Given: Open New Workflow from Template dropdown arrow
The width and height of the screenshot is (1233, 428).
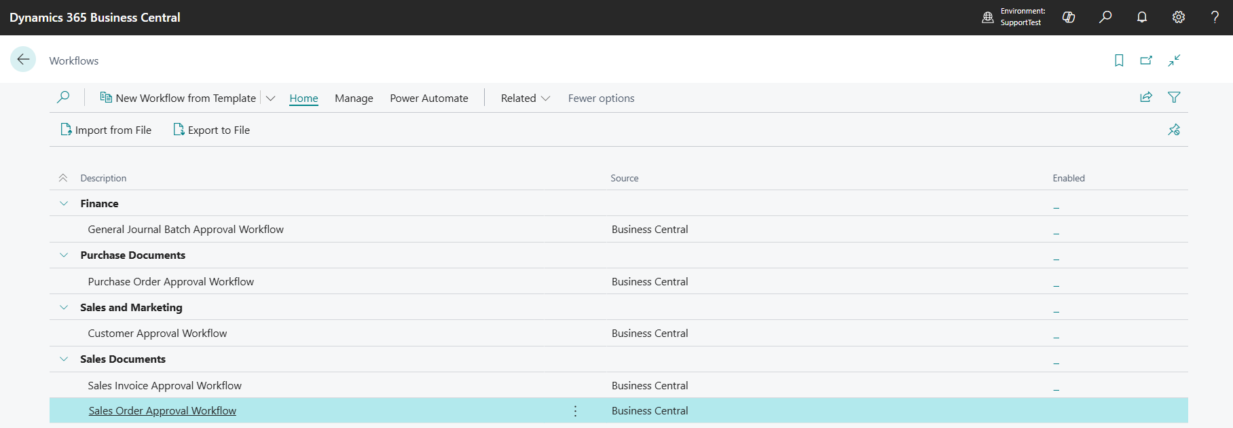Looking at the screenshot, I should (x=270, y=99).
